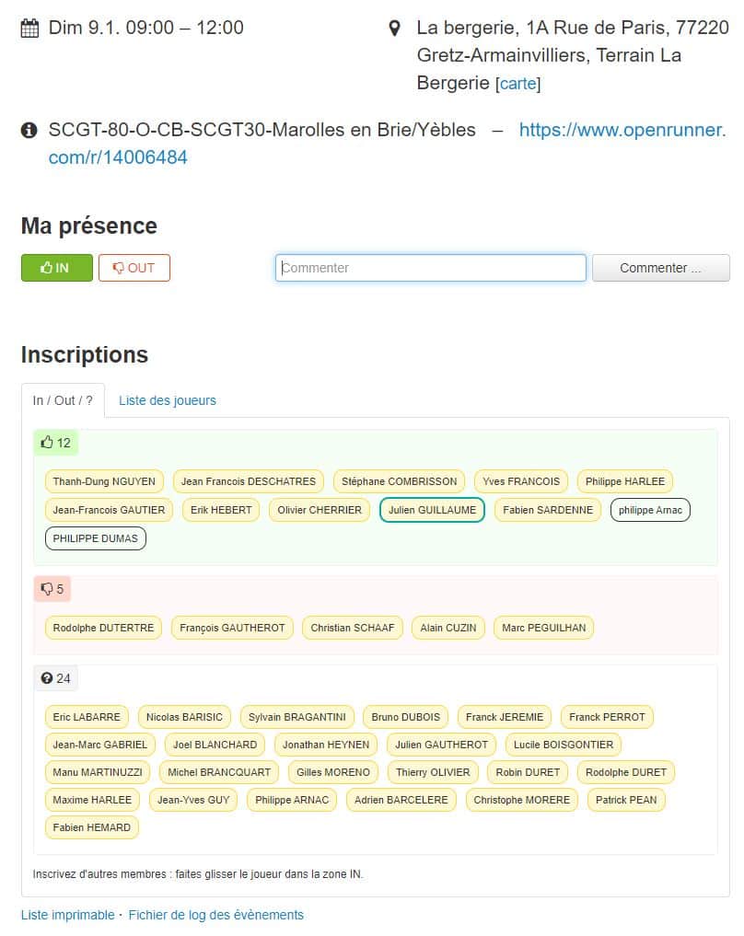Select the In / Out / ? tab
744x936 pixels.
pos(63,400)
